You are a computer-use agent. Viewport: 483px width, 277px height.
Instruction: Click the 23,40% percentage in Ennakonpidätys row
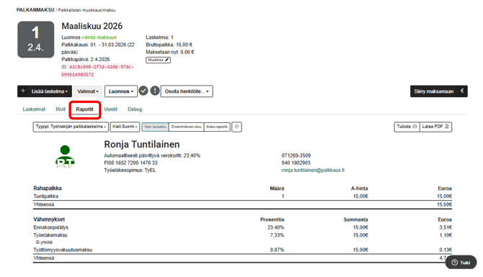click(x=275, y=227)
